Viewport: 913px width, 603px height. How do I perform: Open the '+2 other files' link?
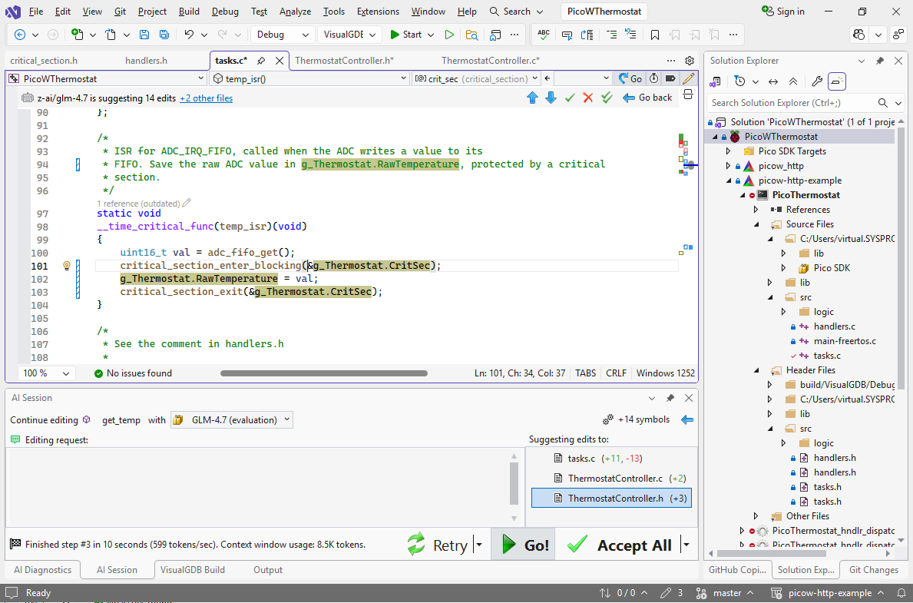(x=206, y=98)
